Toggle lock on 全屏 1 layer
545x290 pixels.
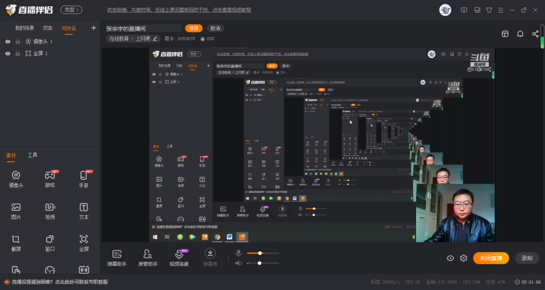[x=18, y=54]
